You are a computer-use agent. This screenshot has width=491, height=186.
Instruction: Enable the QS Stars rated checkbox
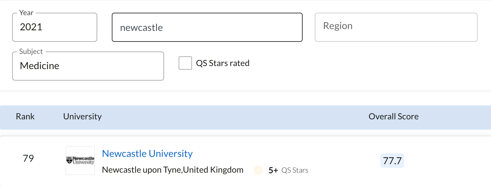[x=185, y=63]
